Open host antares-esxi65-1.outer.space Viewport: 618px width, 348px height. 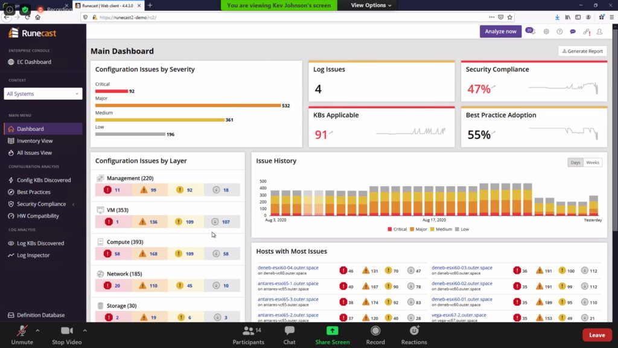pyautogui.click(x=288, y=283)
